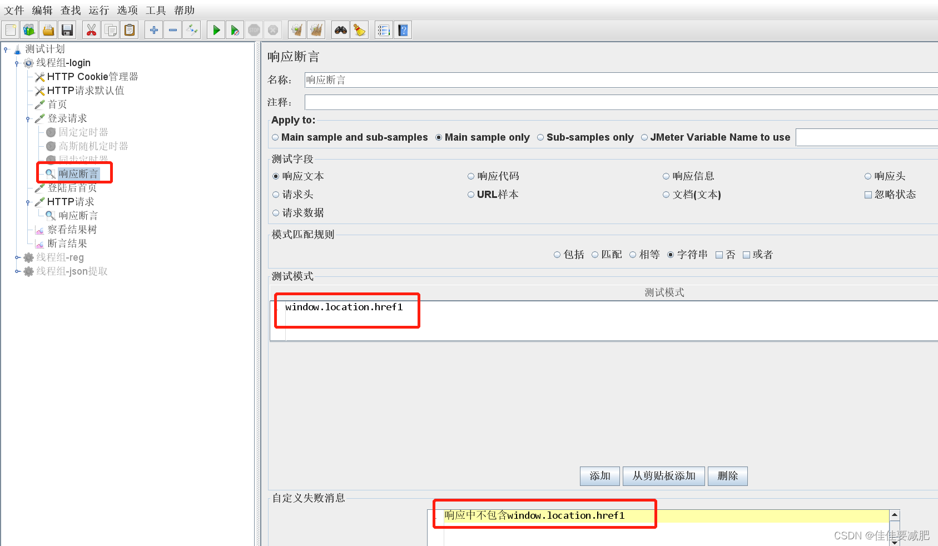The height and width of the screenshot is (546, 938).
Task: Collapse the HTTP请求 node
Action: tap(28, 202)
